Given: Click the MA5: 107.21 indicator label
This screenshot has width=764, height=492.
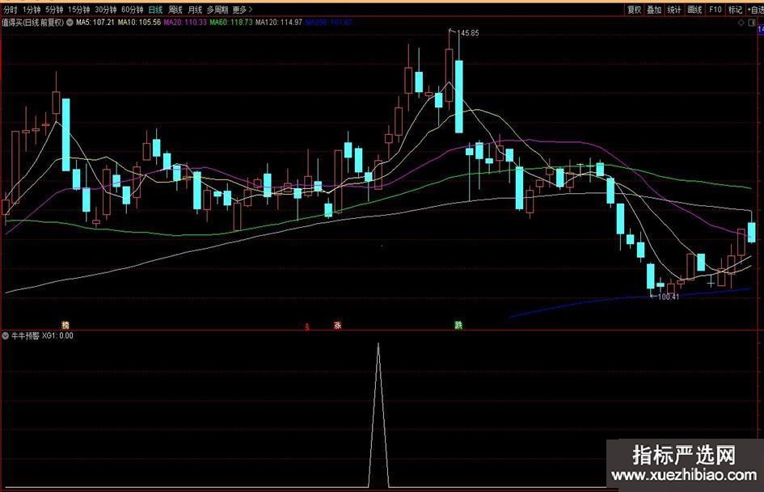Looking at the screenshot, I should [95, 23].
